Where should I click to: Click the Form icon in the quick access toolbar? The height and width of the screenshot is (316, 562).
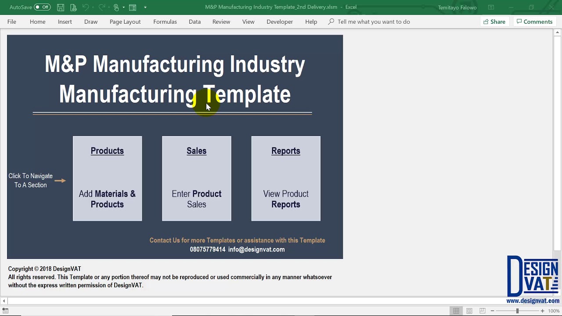click(x=133, y=7)
